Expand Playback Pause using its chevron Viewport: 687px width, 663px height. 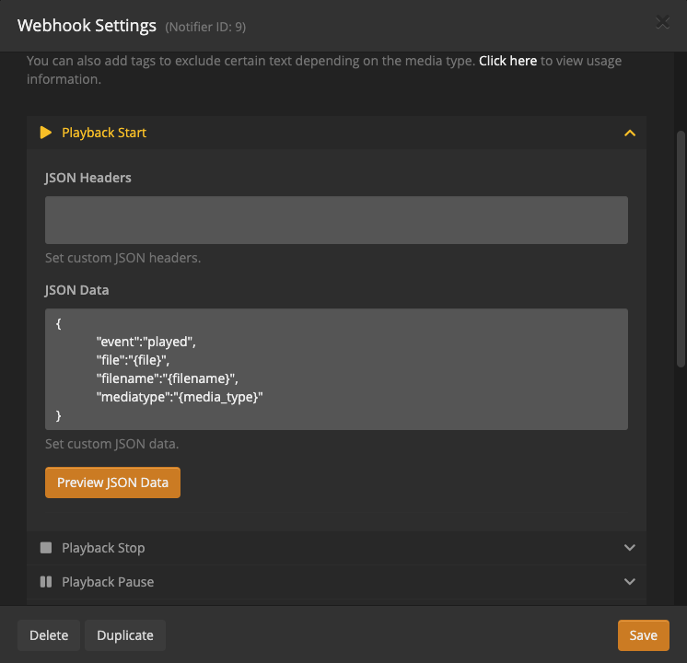[x=630, y=582]
